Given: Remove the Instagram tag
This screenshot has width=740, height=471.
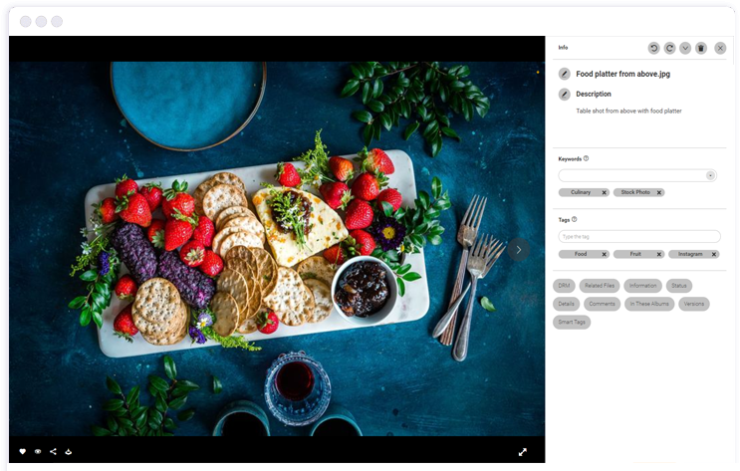Looking at the screenshot, I should (x=714, y=254).
